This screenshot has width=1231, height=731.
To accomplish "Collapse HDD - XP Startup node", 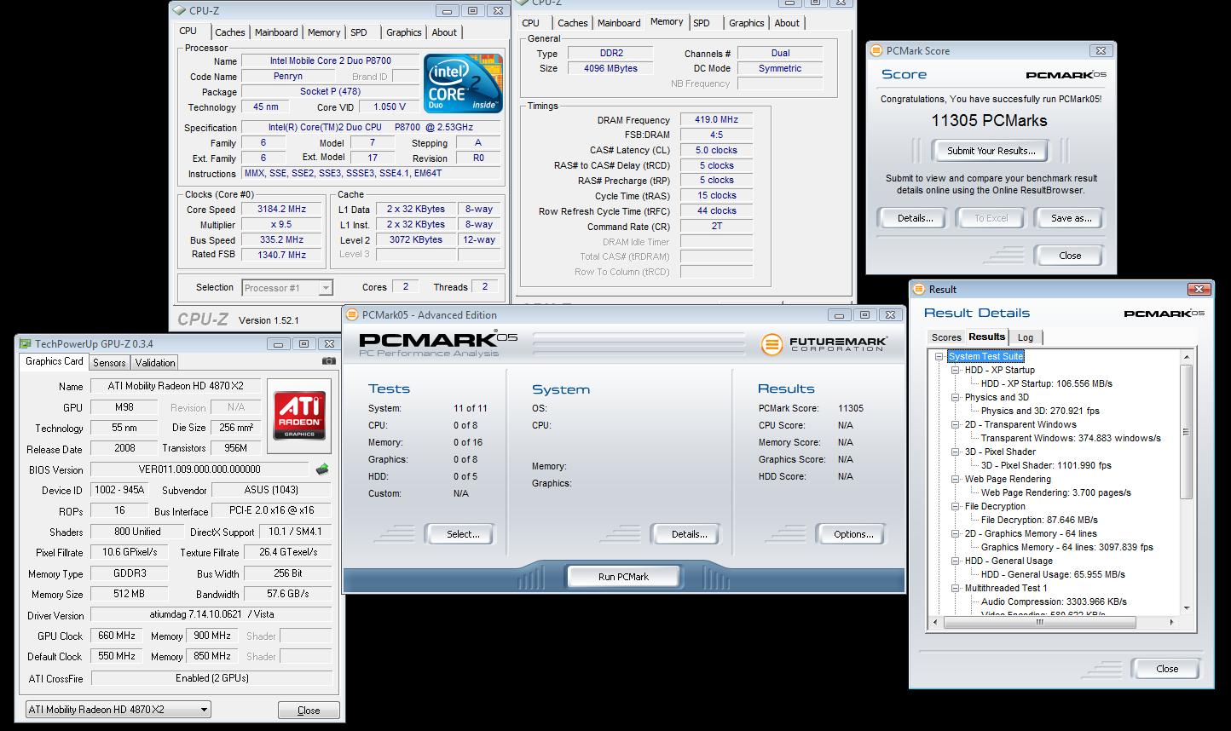I will coord(956,371).
